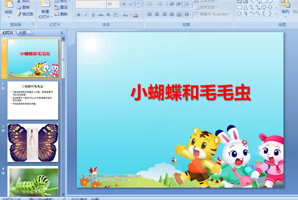Viewport: 298px width, 200px height.
Task: Click the New Slide (新建幻灯片) icon
Action: [45, 4]
